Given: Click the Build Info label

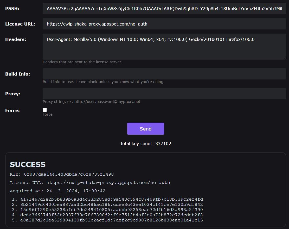Looking at the screenshot, I should coord(17,74).
